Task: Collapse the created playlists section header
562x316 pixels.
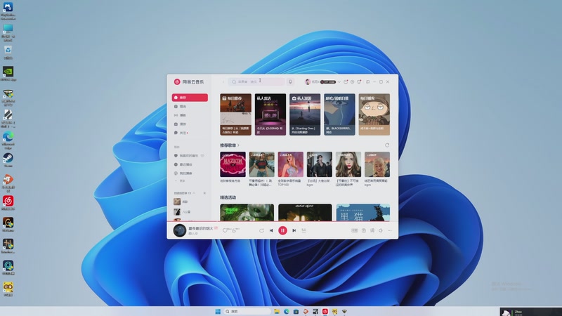Action: pyautogui.click(x=185, y=193)
